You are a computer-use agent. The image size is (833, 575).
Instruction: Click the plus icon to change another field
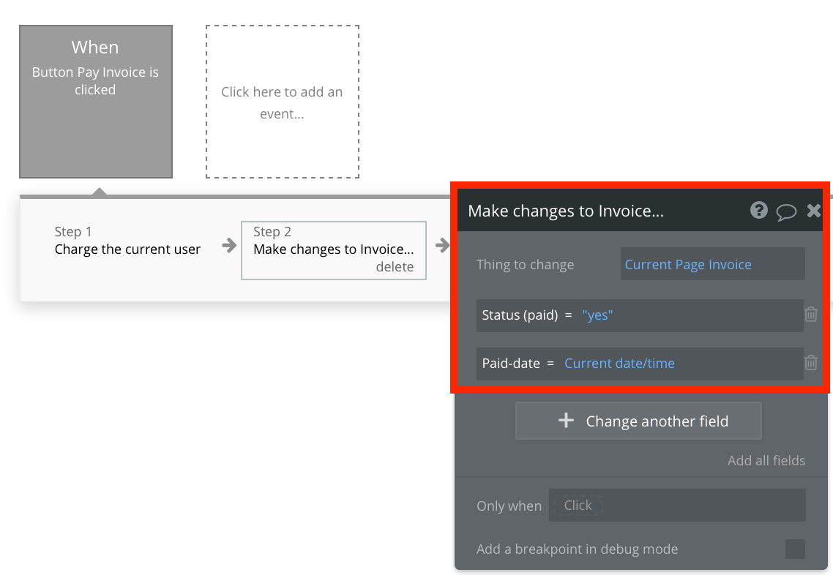coord(566,421)
